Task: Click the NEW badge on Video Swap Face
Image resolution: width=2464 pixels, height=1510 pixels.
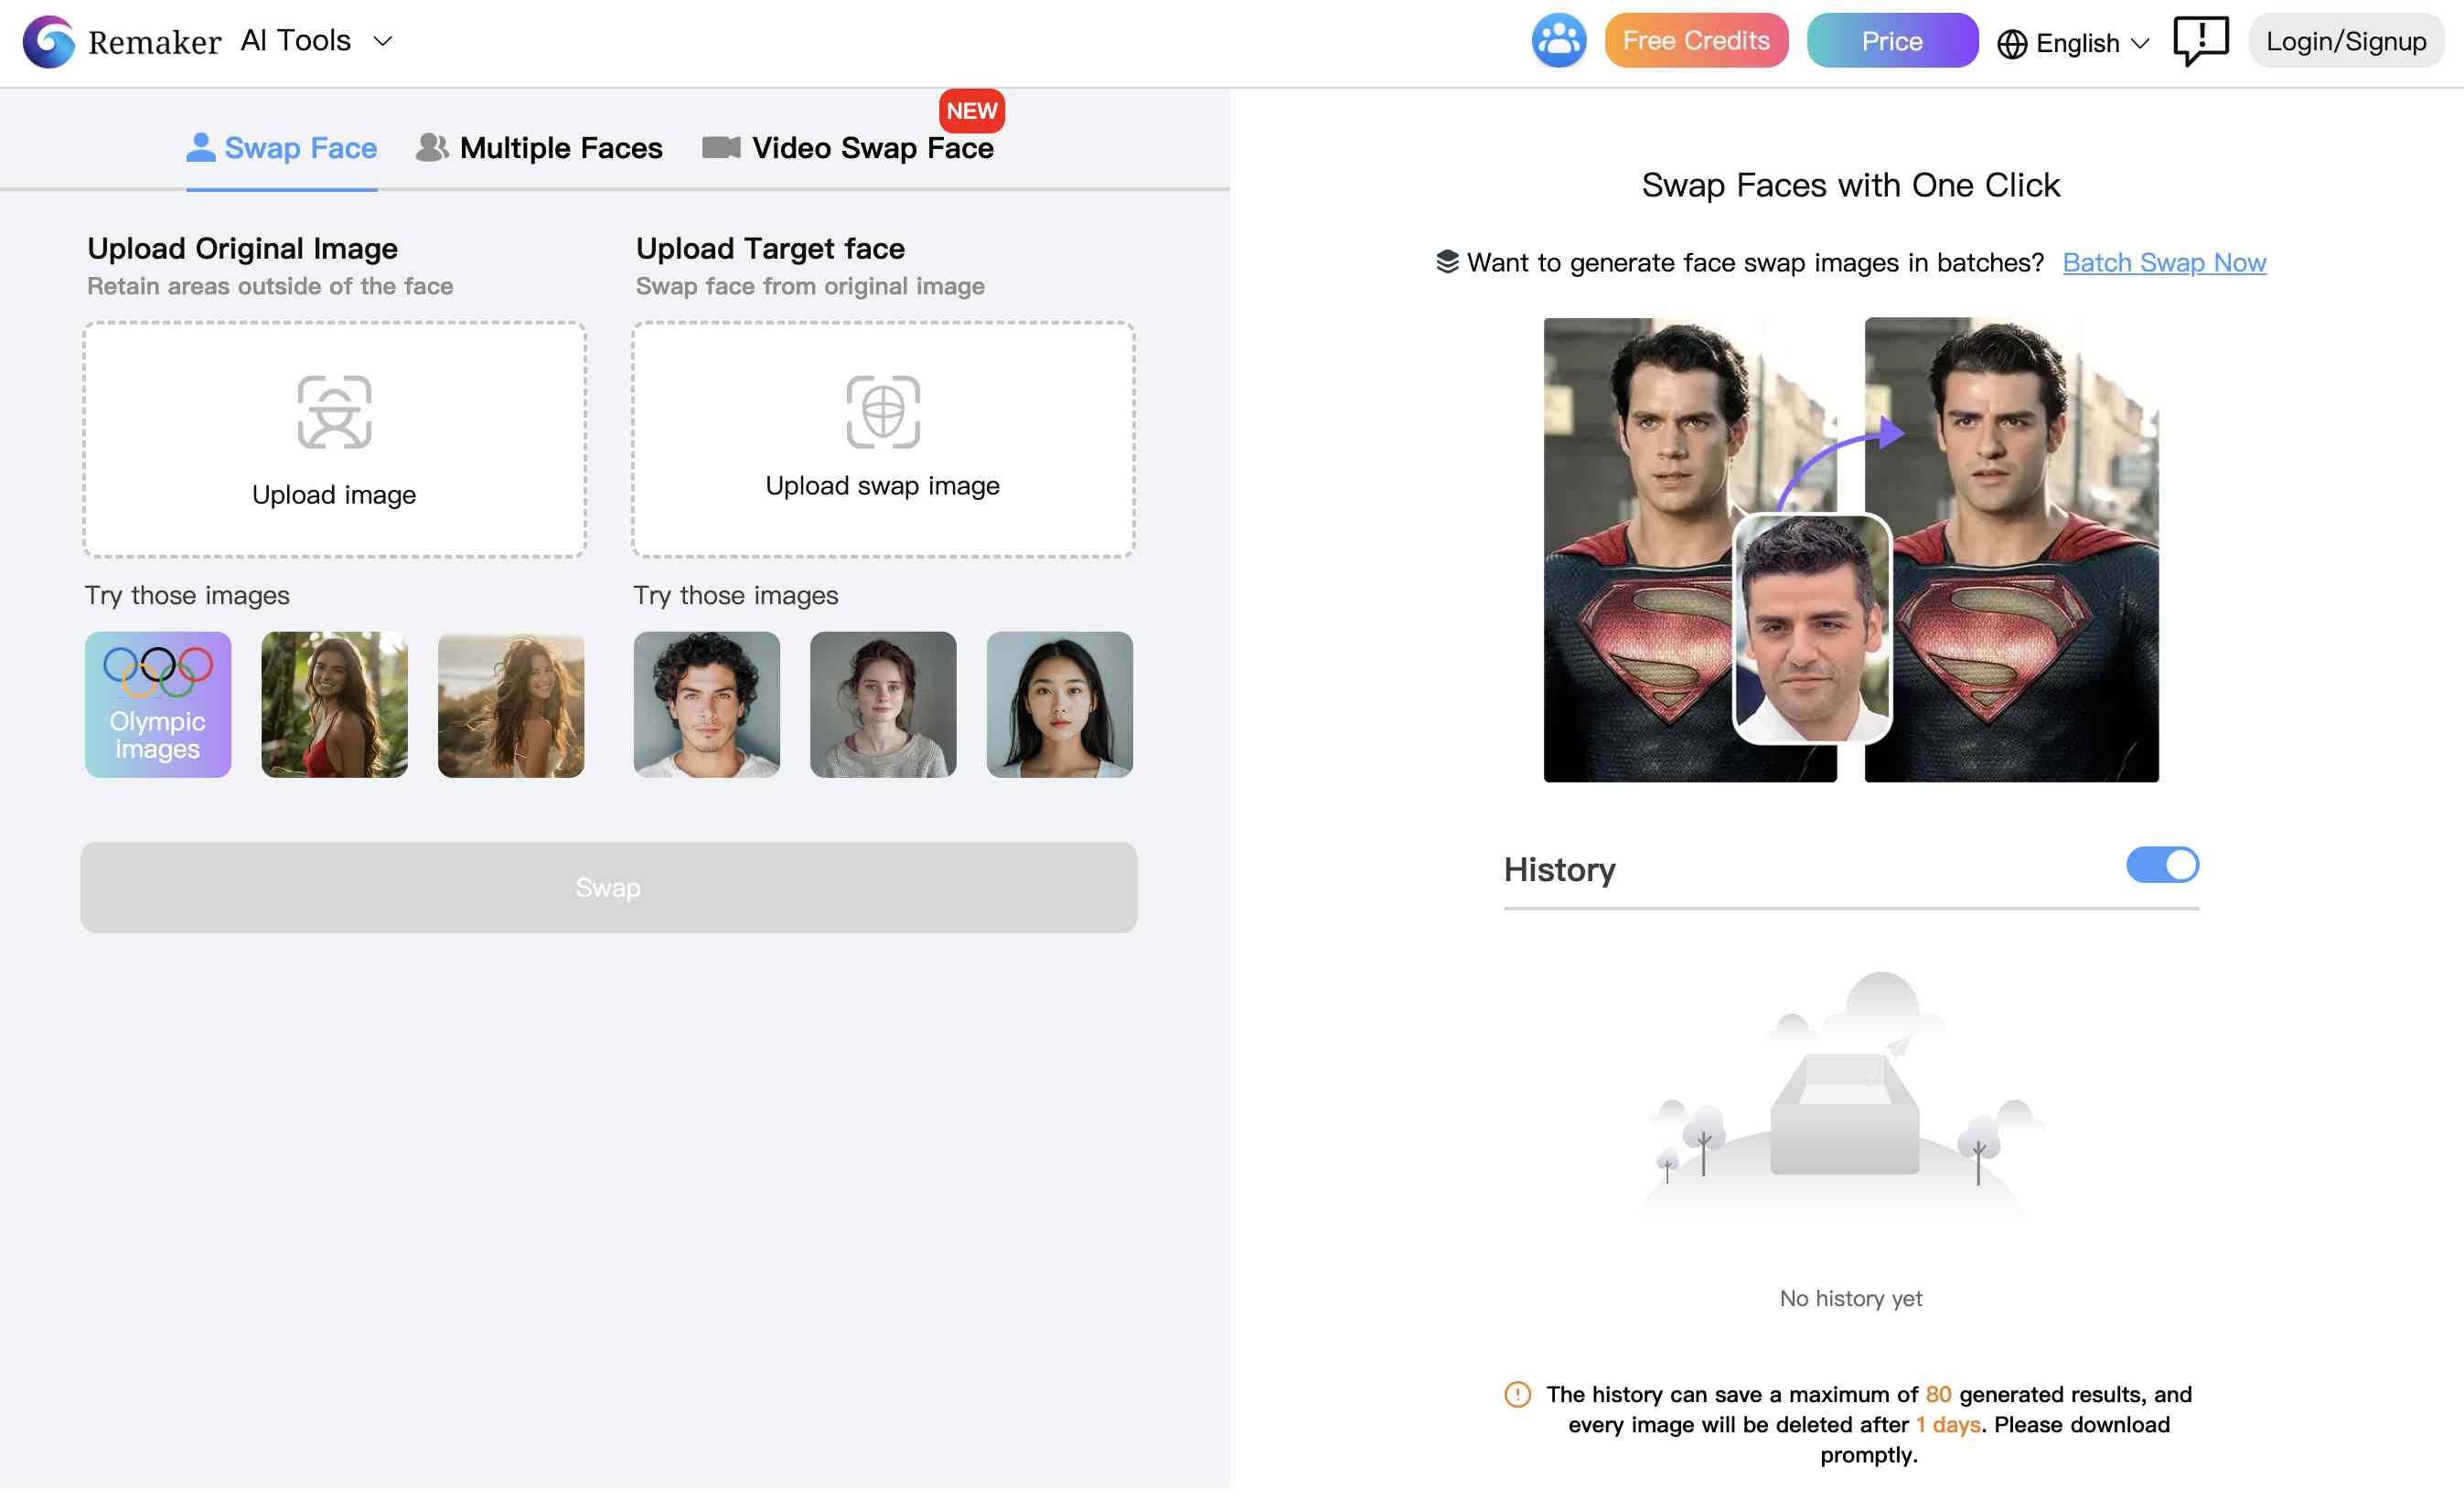Action: [971, 111]
